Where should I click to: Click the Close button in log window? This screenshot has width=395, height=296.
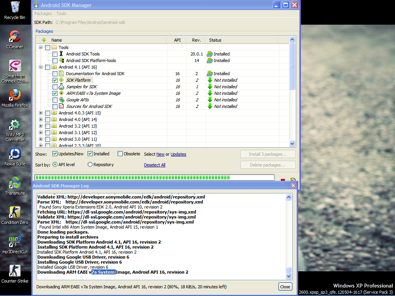(x=285, y=287)
